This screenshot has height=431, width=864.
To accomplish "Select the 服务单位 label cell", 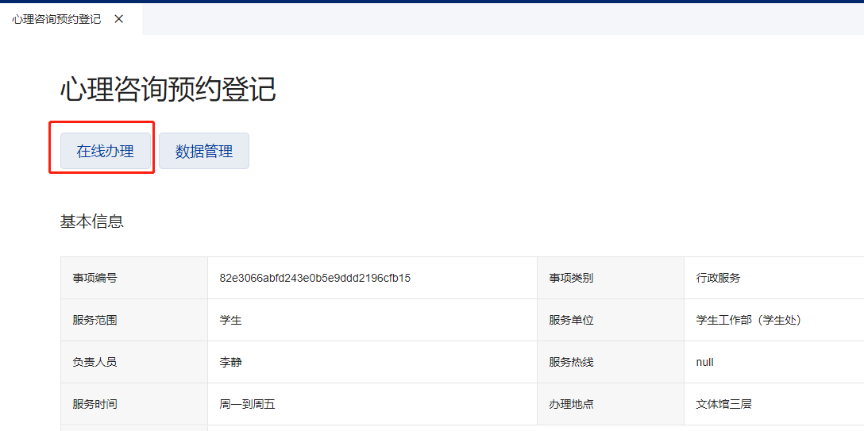I will (x=571, y=320).
